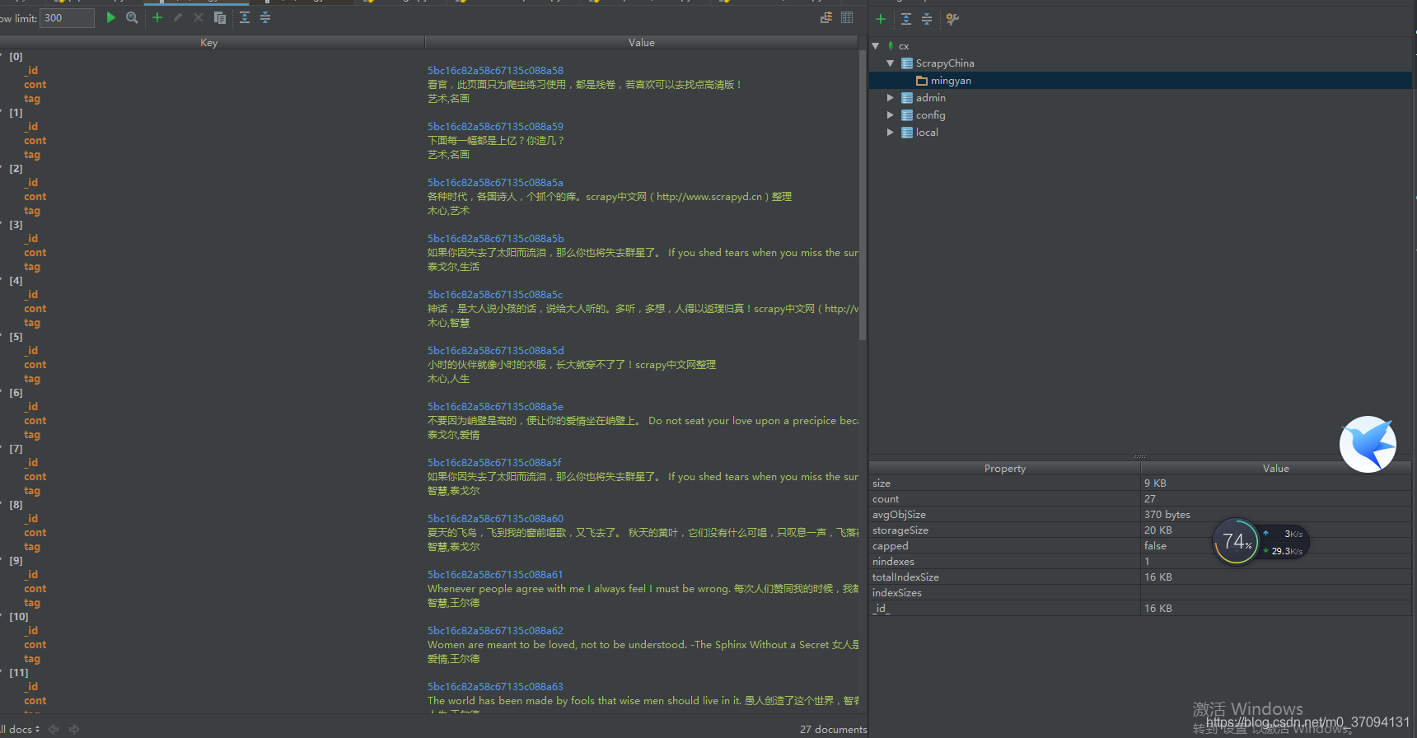Switch to tree view icon
Image resolution: width=1417 pixels, height=738 pixels.
tap(826, 17)
